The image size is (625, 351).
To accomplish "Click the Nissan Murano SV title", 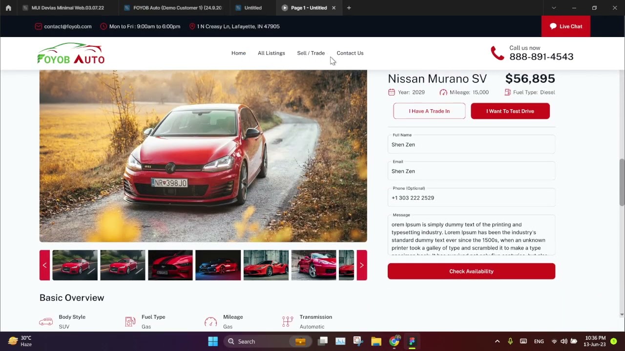I will click(x=437, y=79).
